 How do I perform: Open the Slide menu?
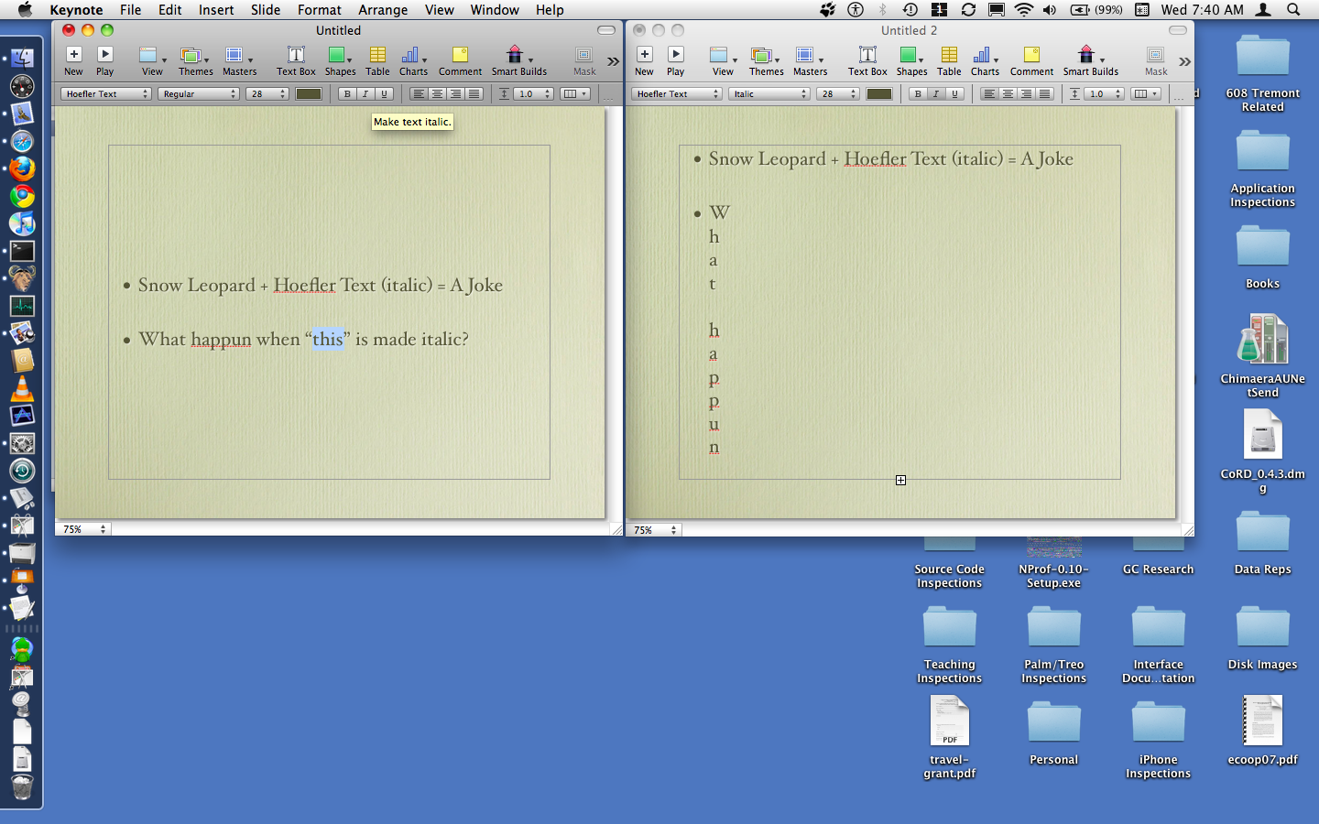tap(266, 9)
